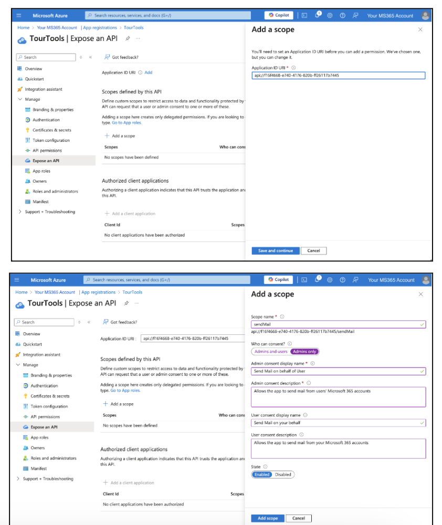Open ellipsis more options beside upper window title
Screen dimensions: 442x525
coord(138,38)
